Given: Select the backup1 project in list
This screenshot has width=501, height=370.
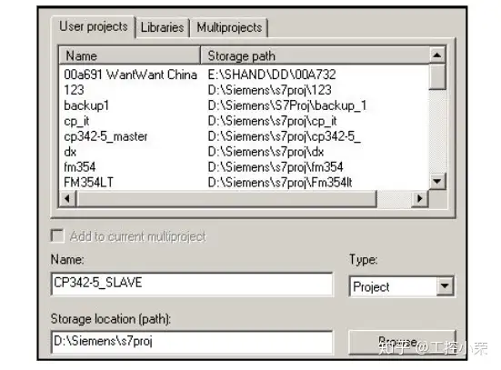Looking at the screenshot, I should (x=245, y=105).
